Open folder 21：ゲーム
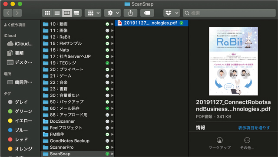The height and width of the screenshot is (157, 278). click(x=77, y=76)
